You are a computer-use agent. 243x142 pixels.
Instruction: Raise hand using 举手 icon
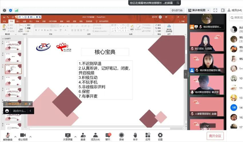coord(135,135)
